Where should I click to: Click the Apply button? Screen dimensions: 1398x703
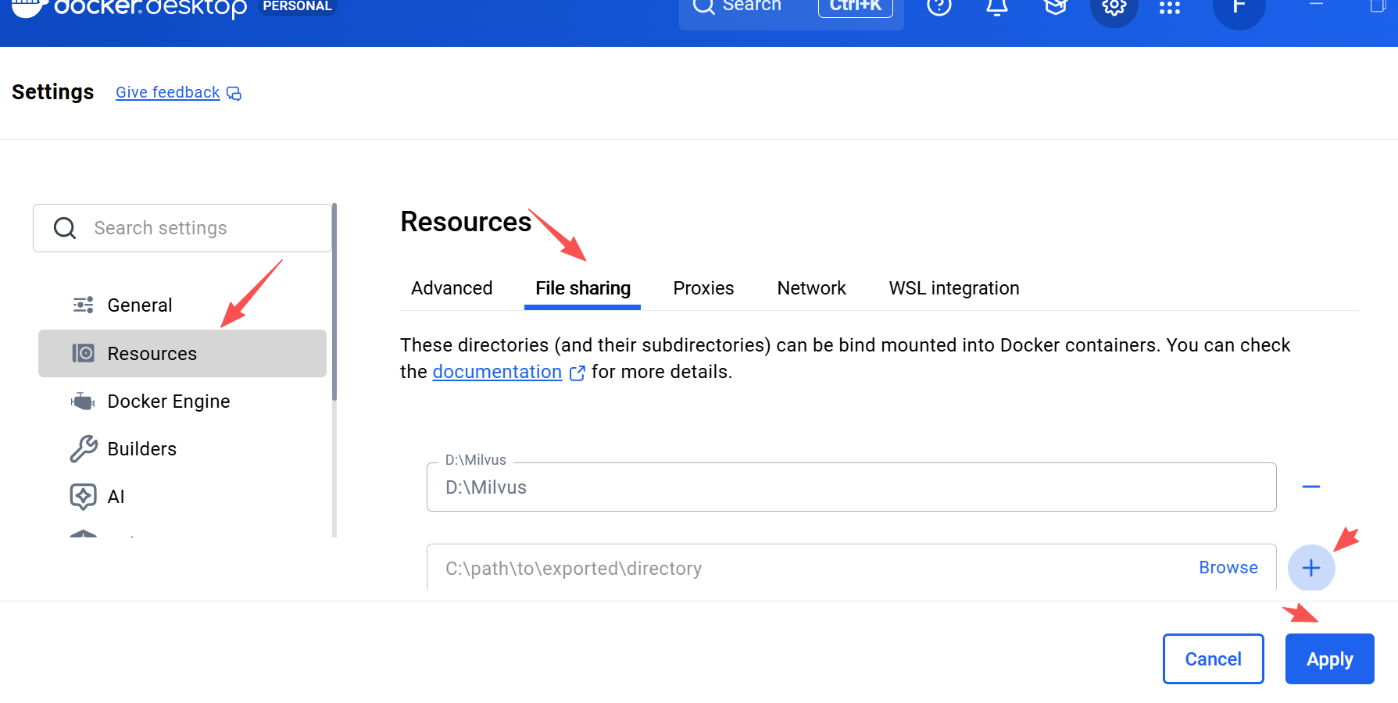(1329, 659)
